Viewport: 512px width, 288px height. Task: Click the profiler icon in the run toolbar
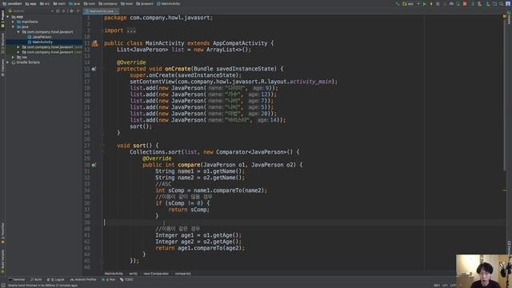point(451,4)
